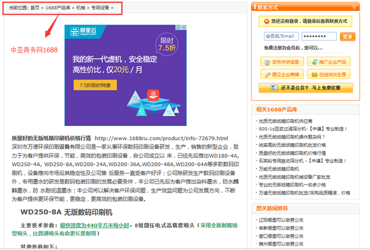Image resolution: width=370 pixels, height=250 pixels.
Task: Click the member icon on register button
Action: click(274, 88)
